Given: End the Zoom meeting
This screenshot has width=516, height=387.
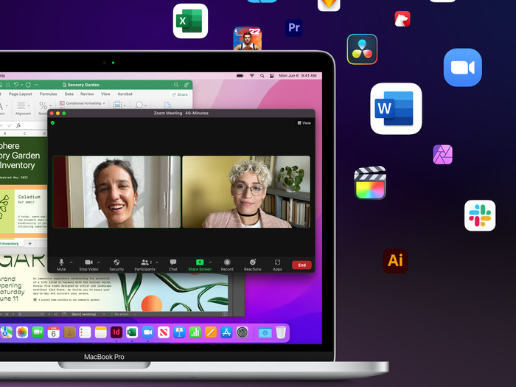Looking at the screenshot, I should tap(301, 265).
